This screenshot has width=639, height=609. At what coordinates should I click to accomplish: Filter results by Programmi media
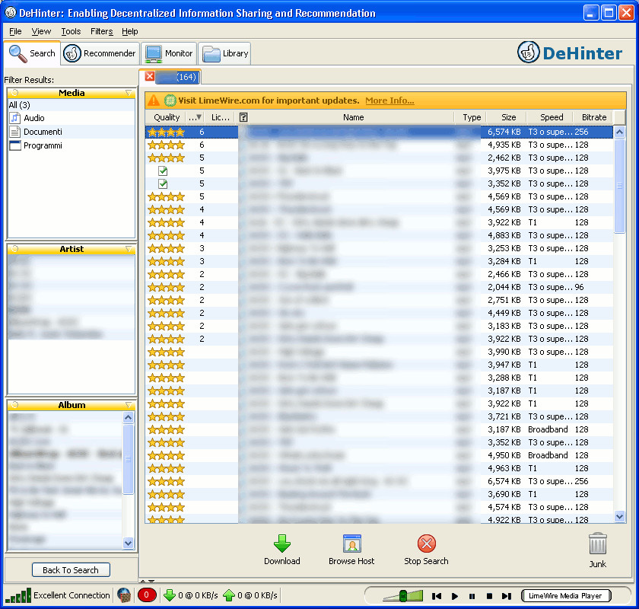[x=72, y=145]
